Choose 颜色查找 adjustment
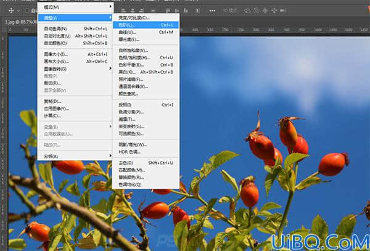 coord(146,94)
